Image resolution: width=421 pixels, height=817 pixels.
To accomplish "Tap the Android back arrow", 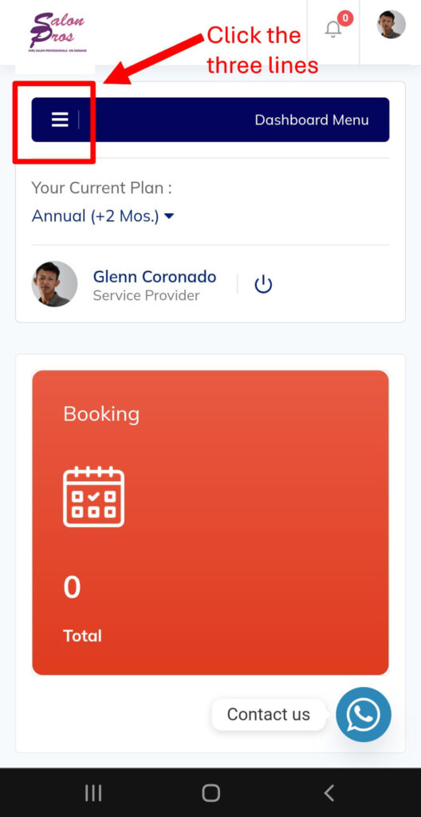I will click(329, 793).
